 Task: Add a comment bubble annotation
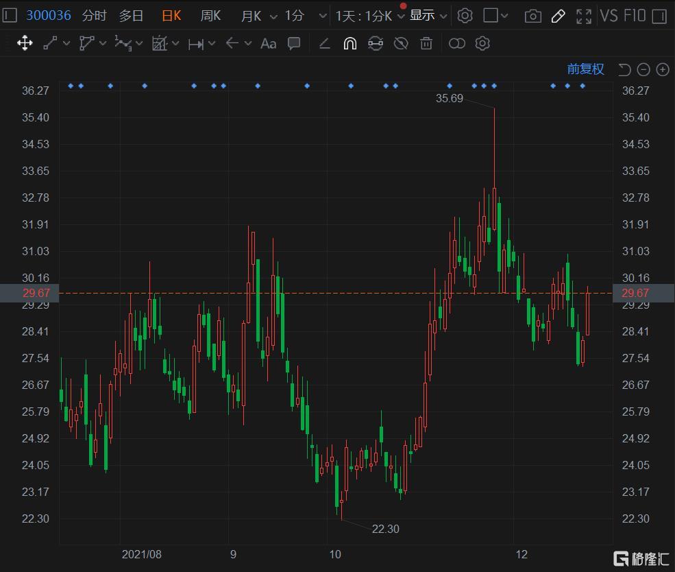294,43
